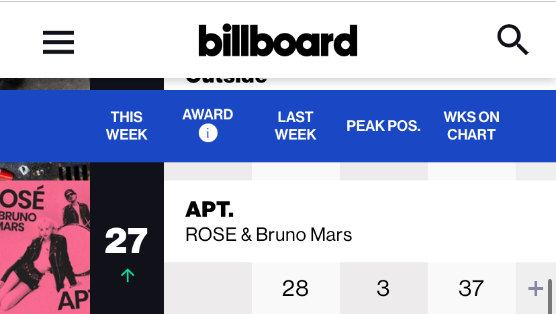
Task: Click the magnifying glass search icon
Action: 513,40
